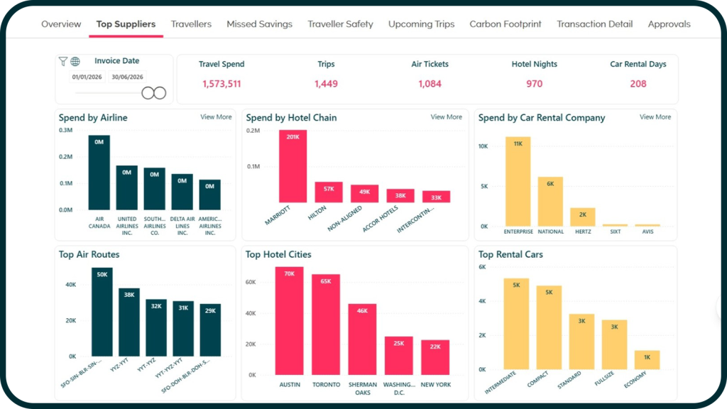Select the New York 22K bar
Screen dimensions: 727x409
[x=435, y=358]
